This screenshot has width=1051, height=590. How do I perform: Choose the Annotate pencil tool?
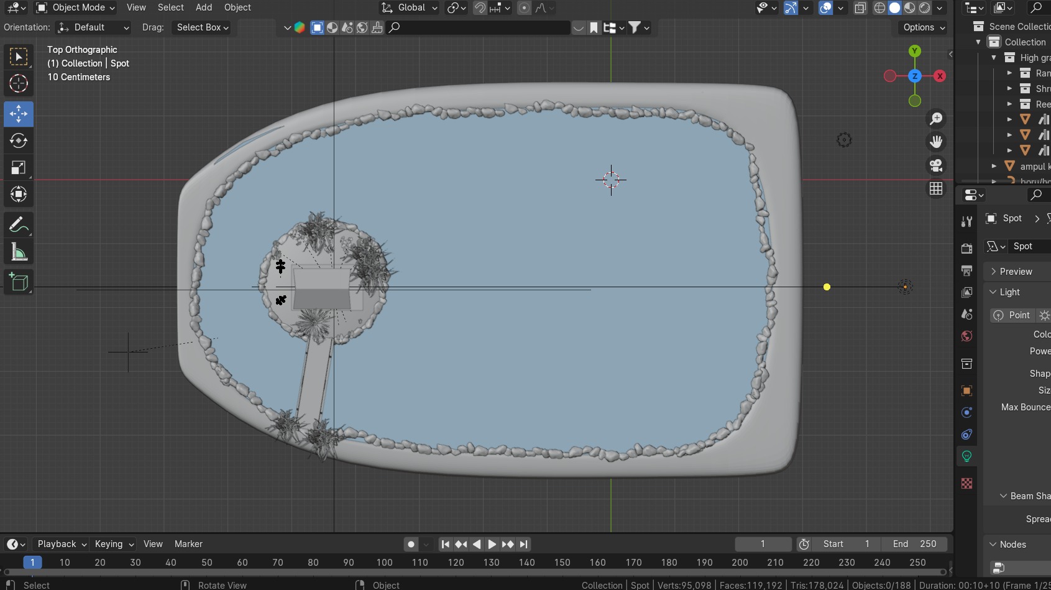[x=19, y=224]
